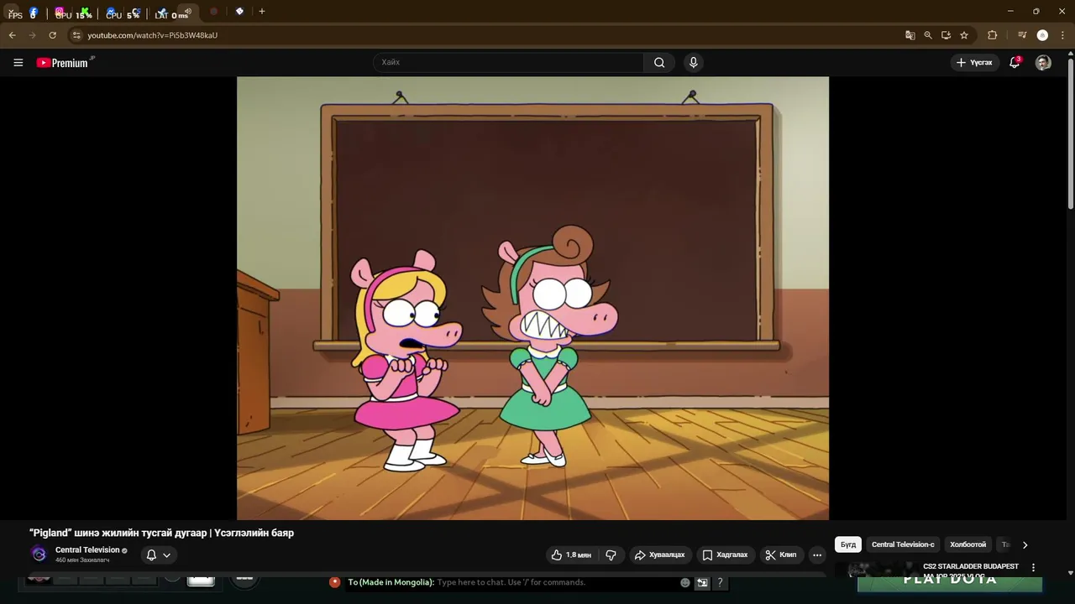
Task: Show more filter chips with right chevron
Action: tap(1025, 544)
